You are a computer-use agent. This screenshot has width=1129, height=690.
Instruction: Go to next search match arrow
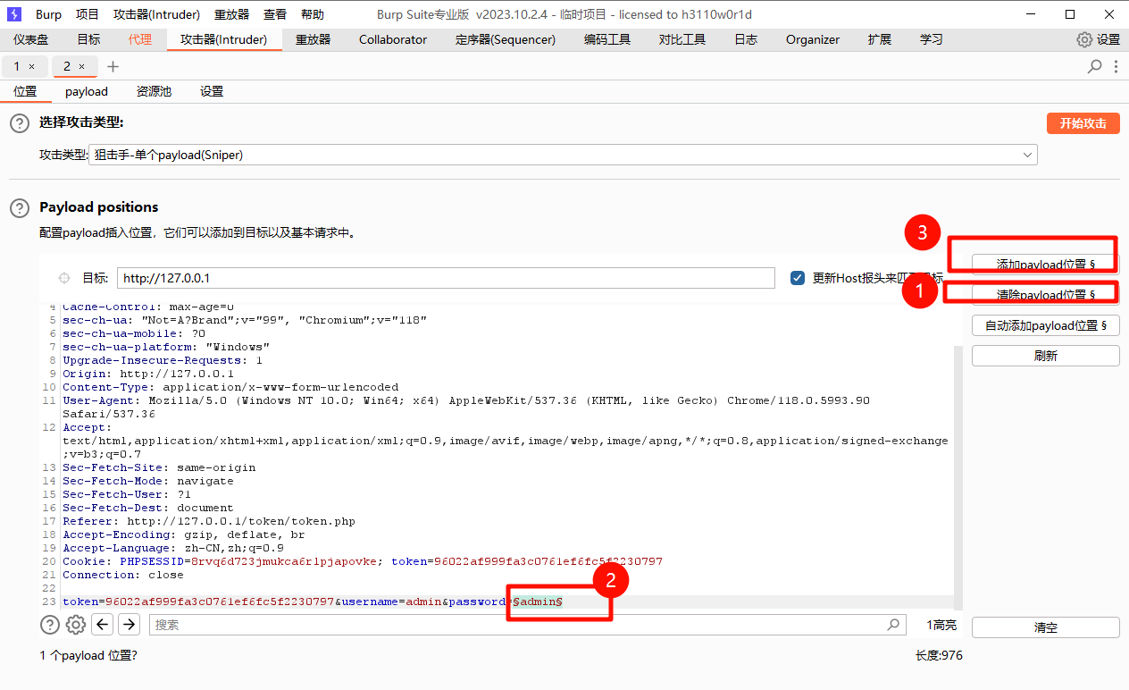[x=130, y=625]
